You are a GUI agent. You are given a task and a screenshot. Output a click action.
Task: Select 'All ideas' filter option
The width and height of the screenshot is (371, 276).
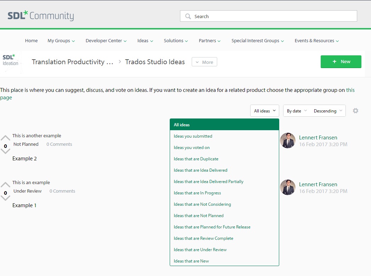(224, 125)
